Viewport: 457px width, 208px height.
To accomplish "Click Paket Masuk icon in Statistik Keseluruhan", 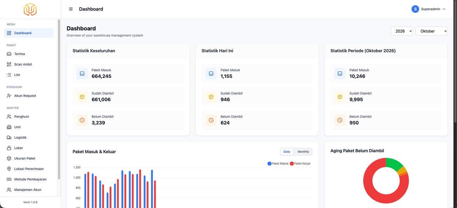I will click(82, 74).
